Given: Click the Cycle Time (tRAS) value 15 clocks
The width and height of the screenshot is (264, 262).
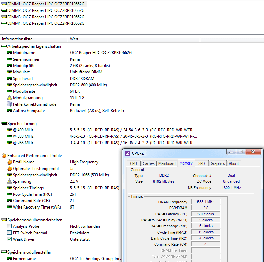Looking at the screenshot, I should [x=206, y=232].
